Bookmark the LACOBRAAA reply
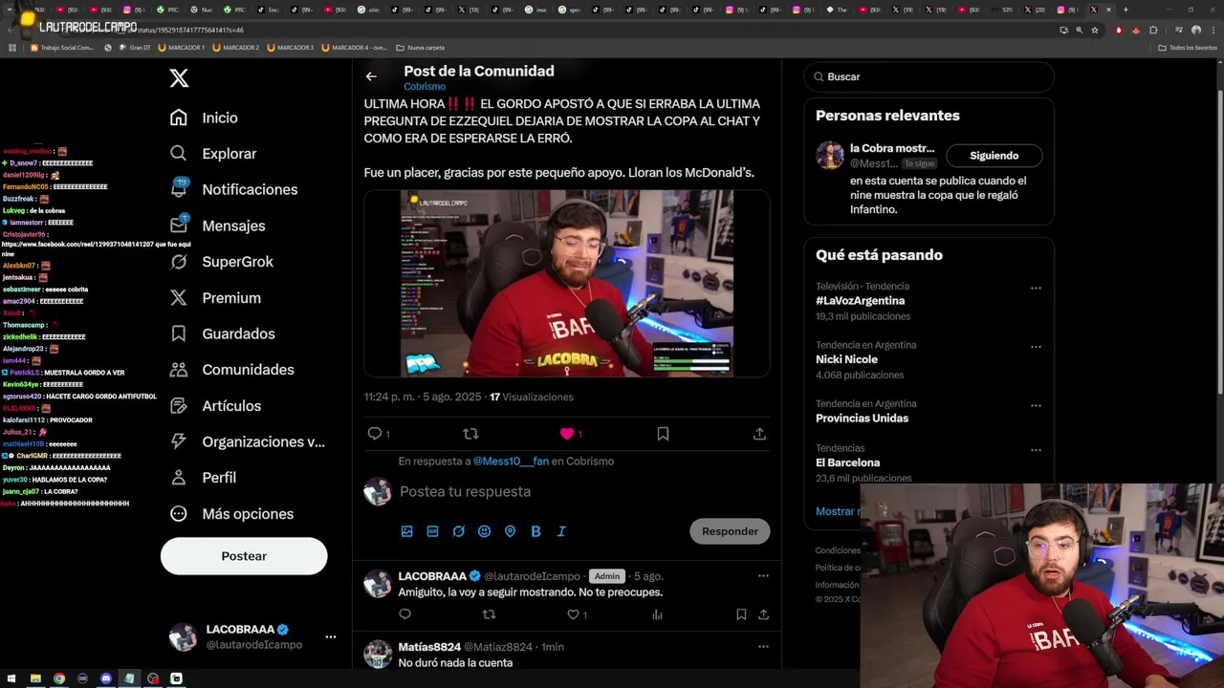This screenshot has height=688, width=1224. [741, 614]
